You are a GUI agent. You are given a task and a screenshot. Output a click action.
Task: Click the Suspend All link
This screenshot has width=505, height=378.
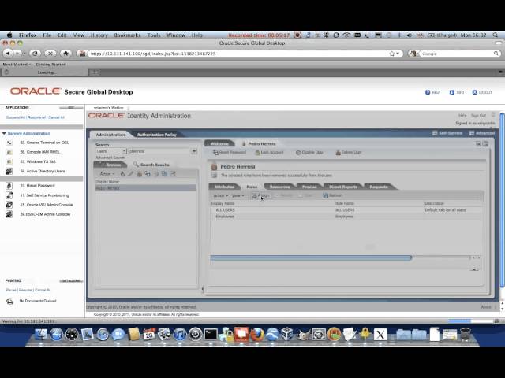(16, 117)
